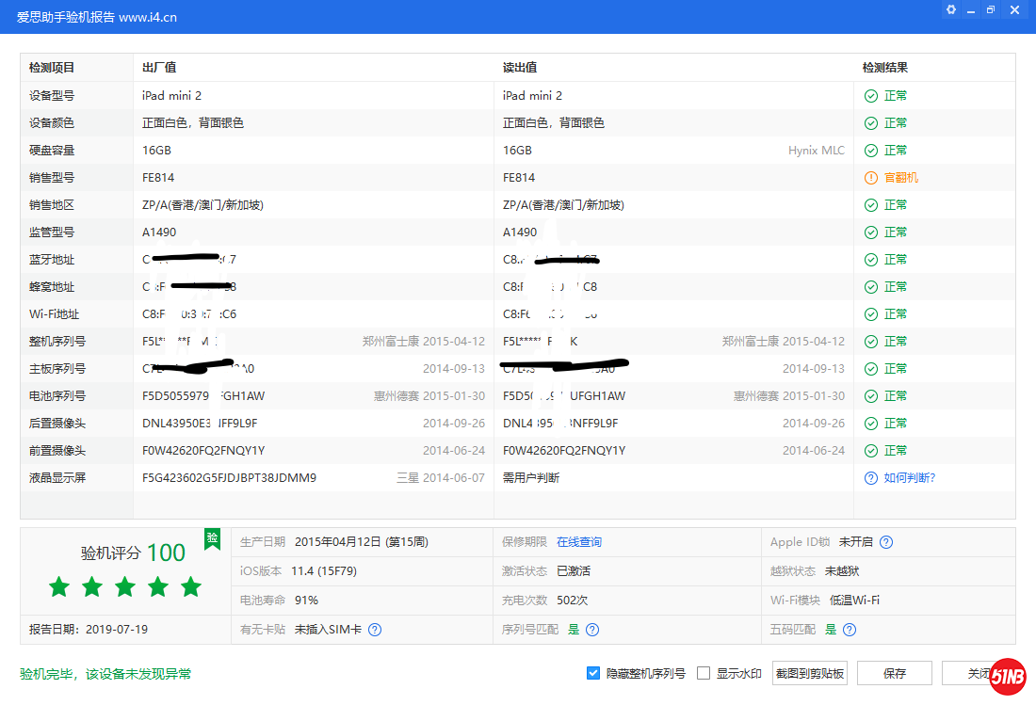
Task: Click the 截图到剪贴板 button
Action: point(809,672)
